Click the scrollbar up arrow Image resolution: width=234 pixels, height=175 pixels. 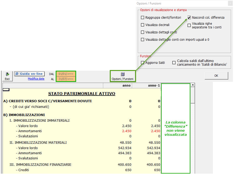coord(193,85)
